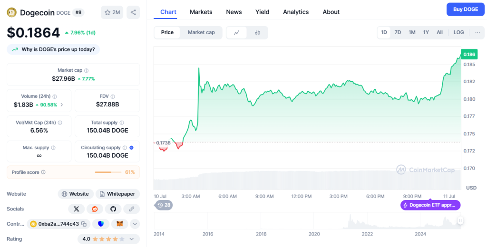This screenshot has width=487, height=247.
Task: Click the share icon next to Dogecoin
Action: point(133,12)
